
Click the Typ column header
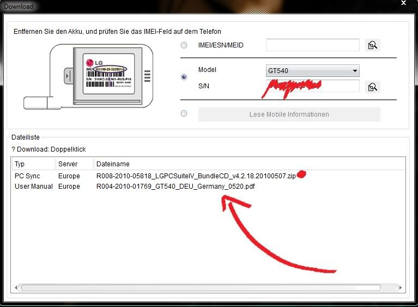coord(34,164)
